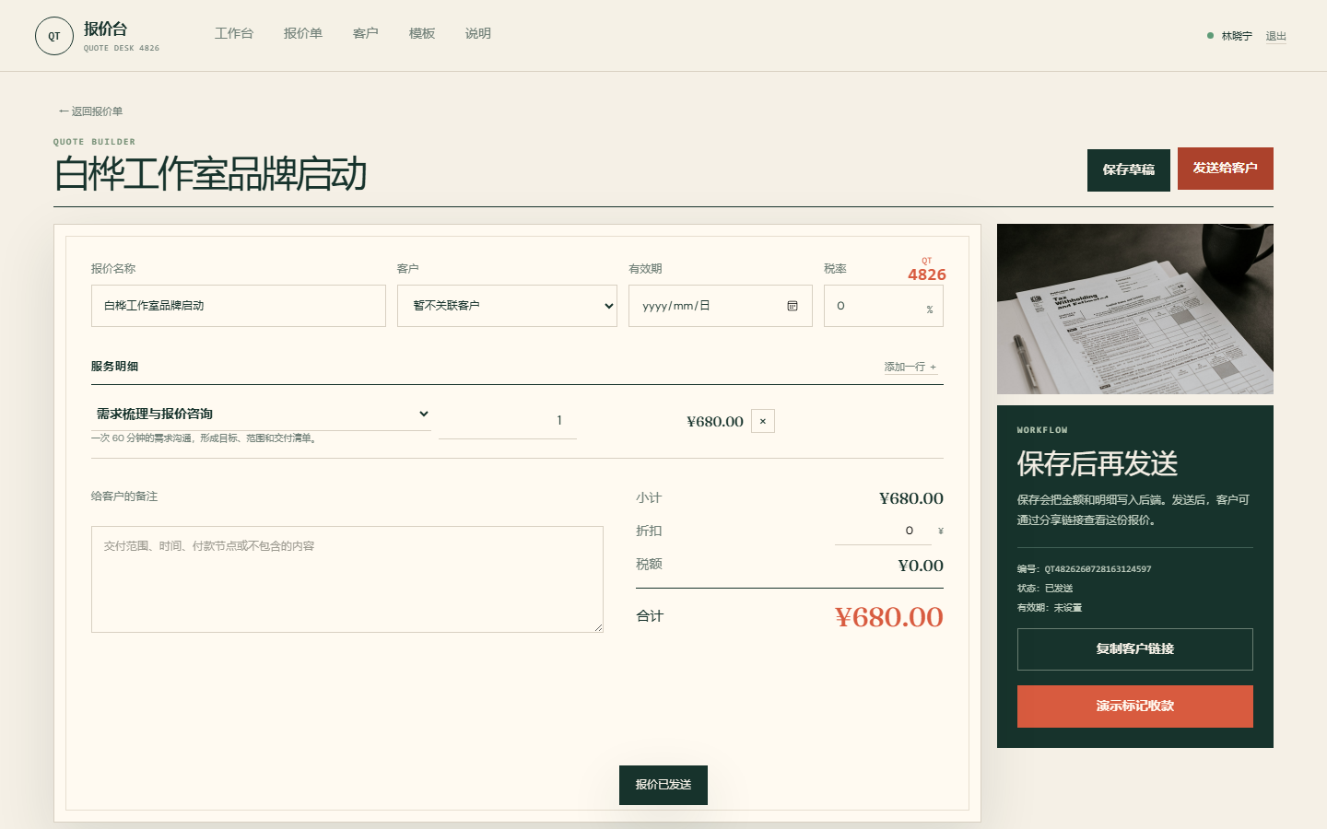Click the 报价已发送 toast notification
Viewport: 1327px width, 829px height.
pyautogui.click(x=663, y=785)
